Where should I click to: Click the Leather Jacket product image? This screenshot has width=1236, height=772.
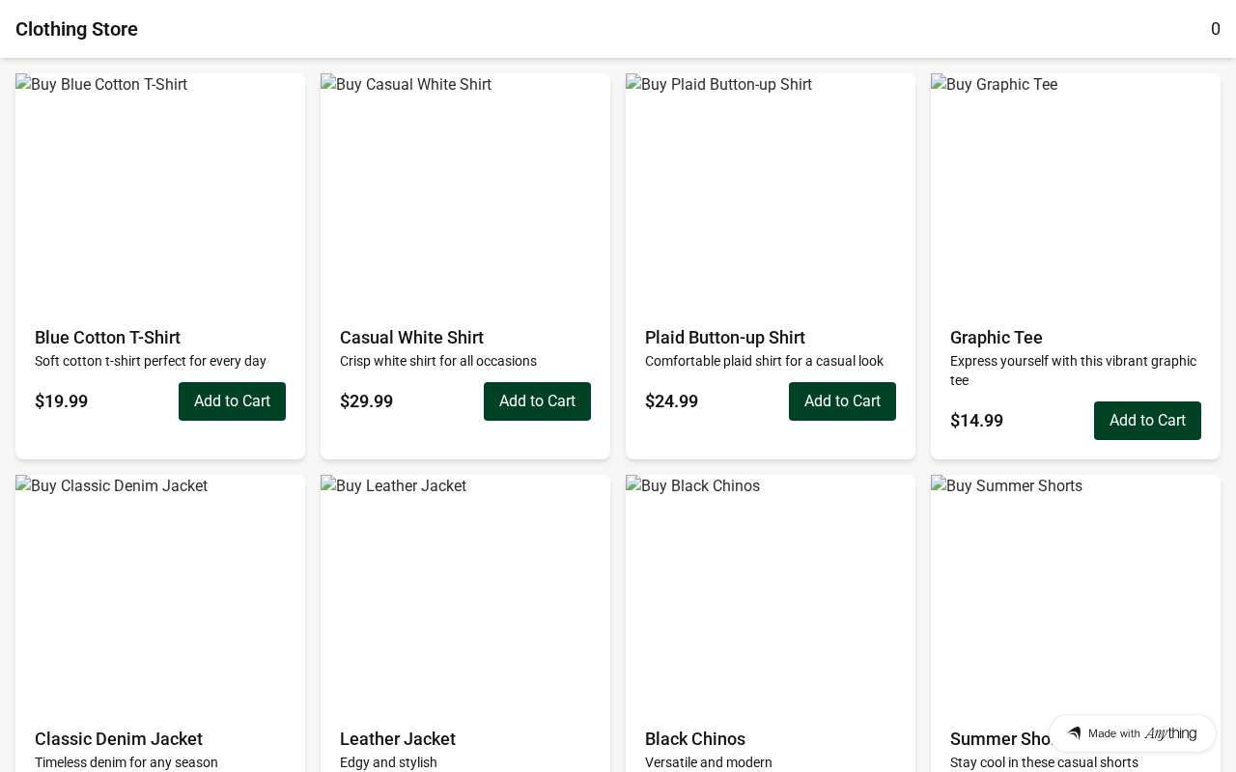tap(465, 593)
